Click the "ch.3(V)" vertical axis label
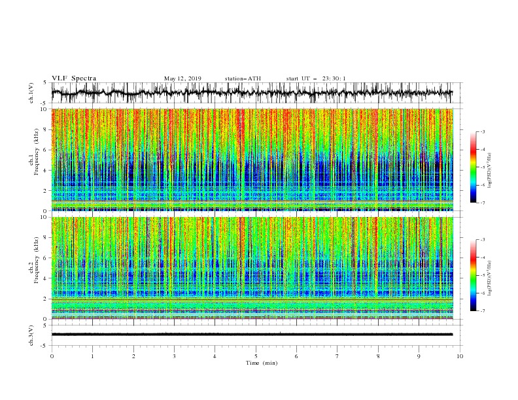The image size is (518, 400). coord(31,335)
